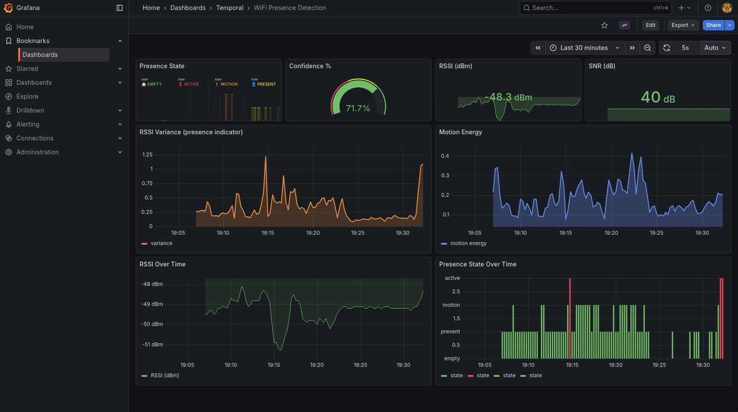Screen dimensions: 738x412
Task: Click the Drilldown icon in sidebar
Action: [x=9, y=110]
